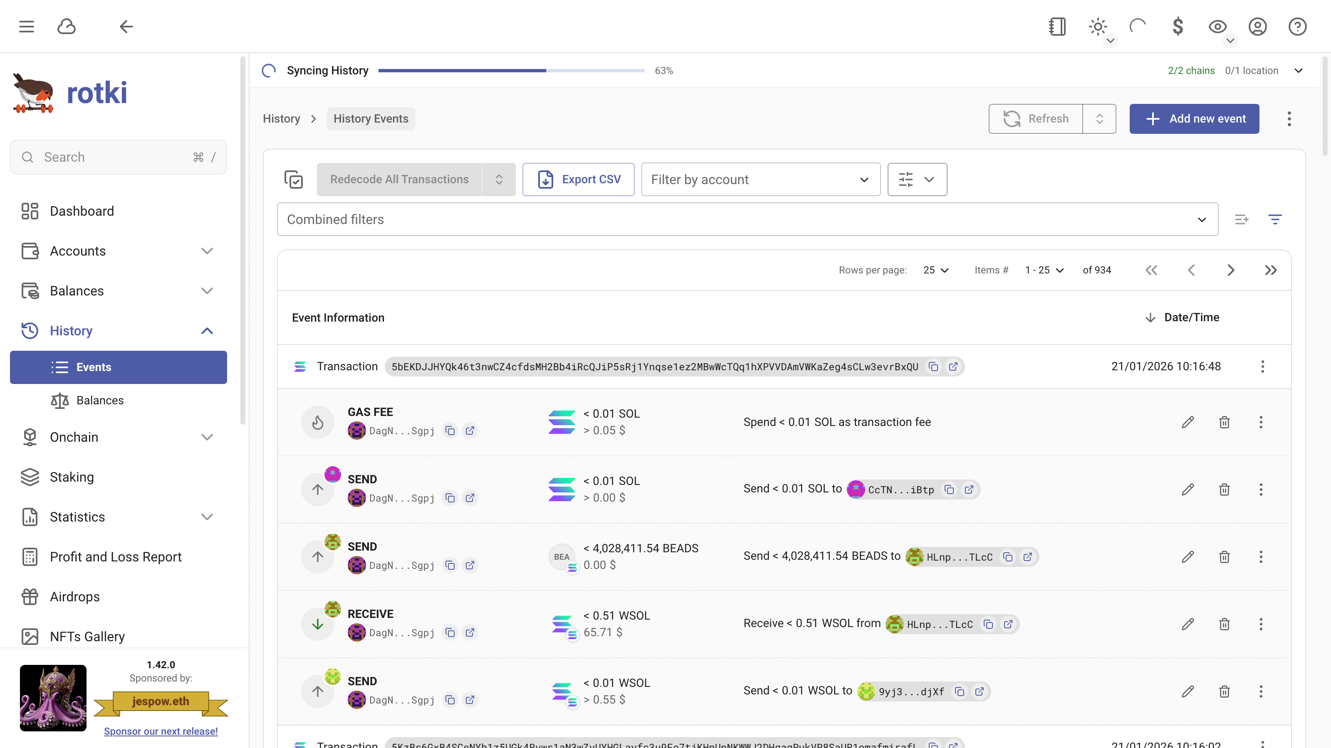The height and width of the screenshot is (748, 1331).
Task: Expand the Statistics menu section
Action: (118, 517)
